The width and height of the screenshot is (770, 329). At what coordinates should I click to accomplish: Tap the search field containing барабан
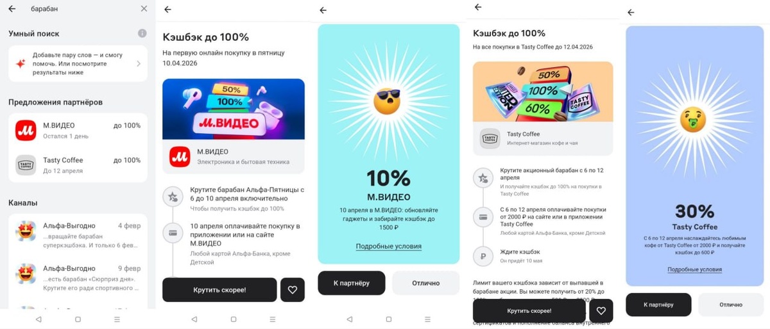pos(80,9)
